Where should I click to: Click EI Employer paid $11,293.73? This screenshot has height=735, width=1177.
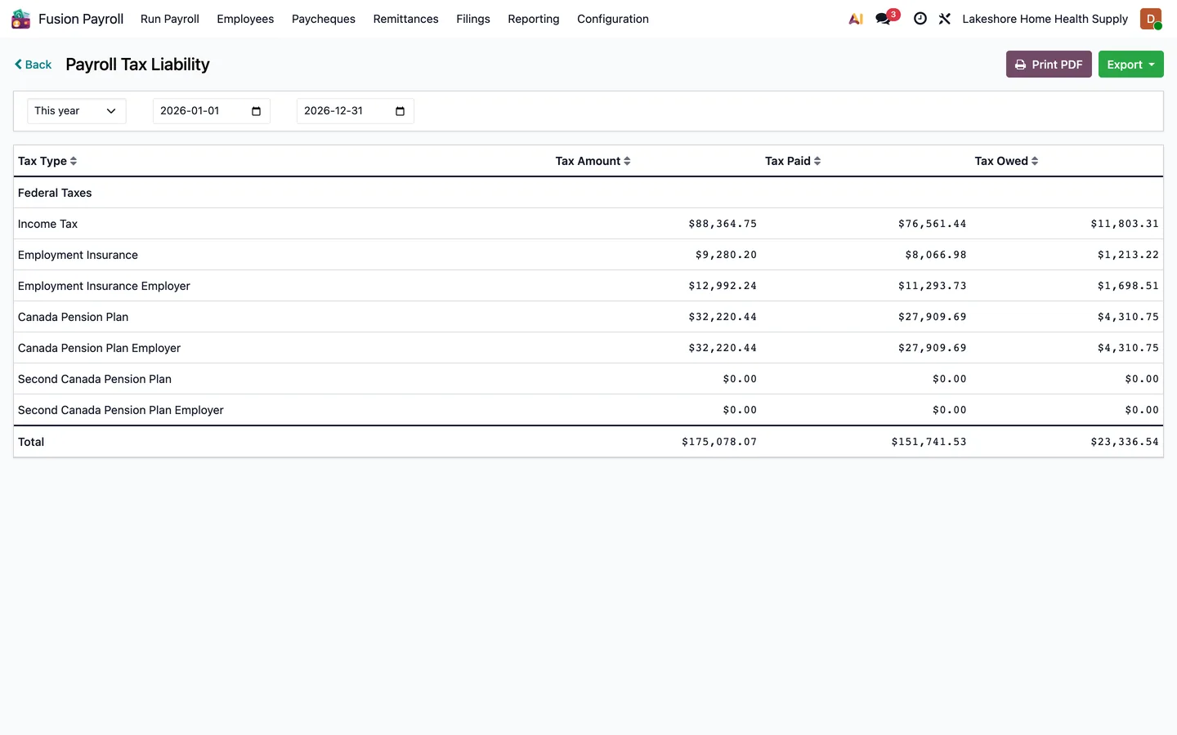(x=932, y=286)
